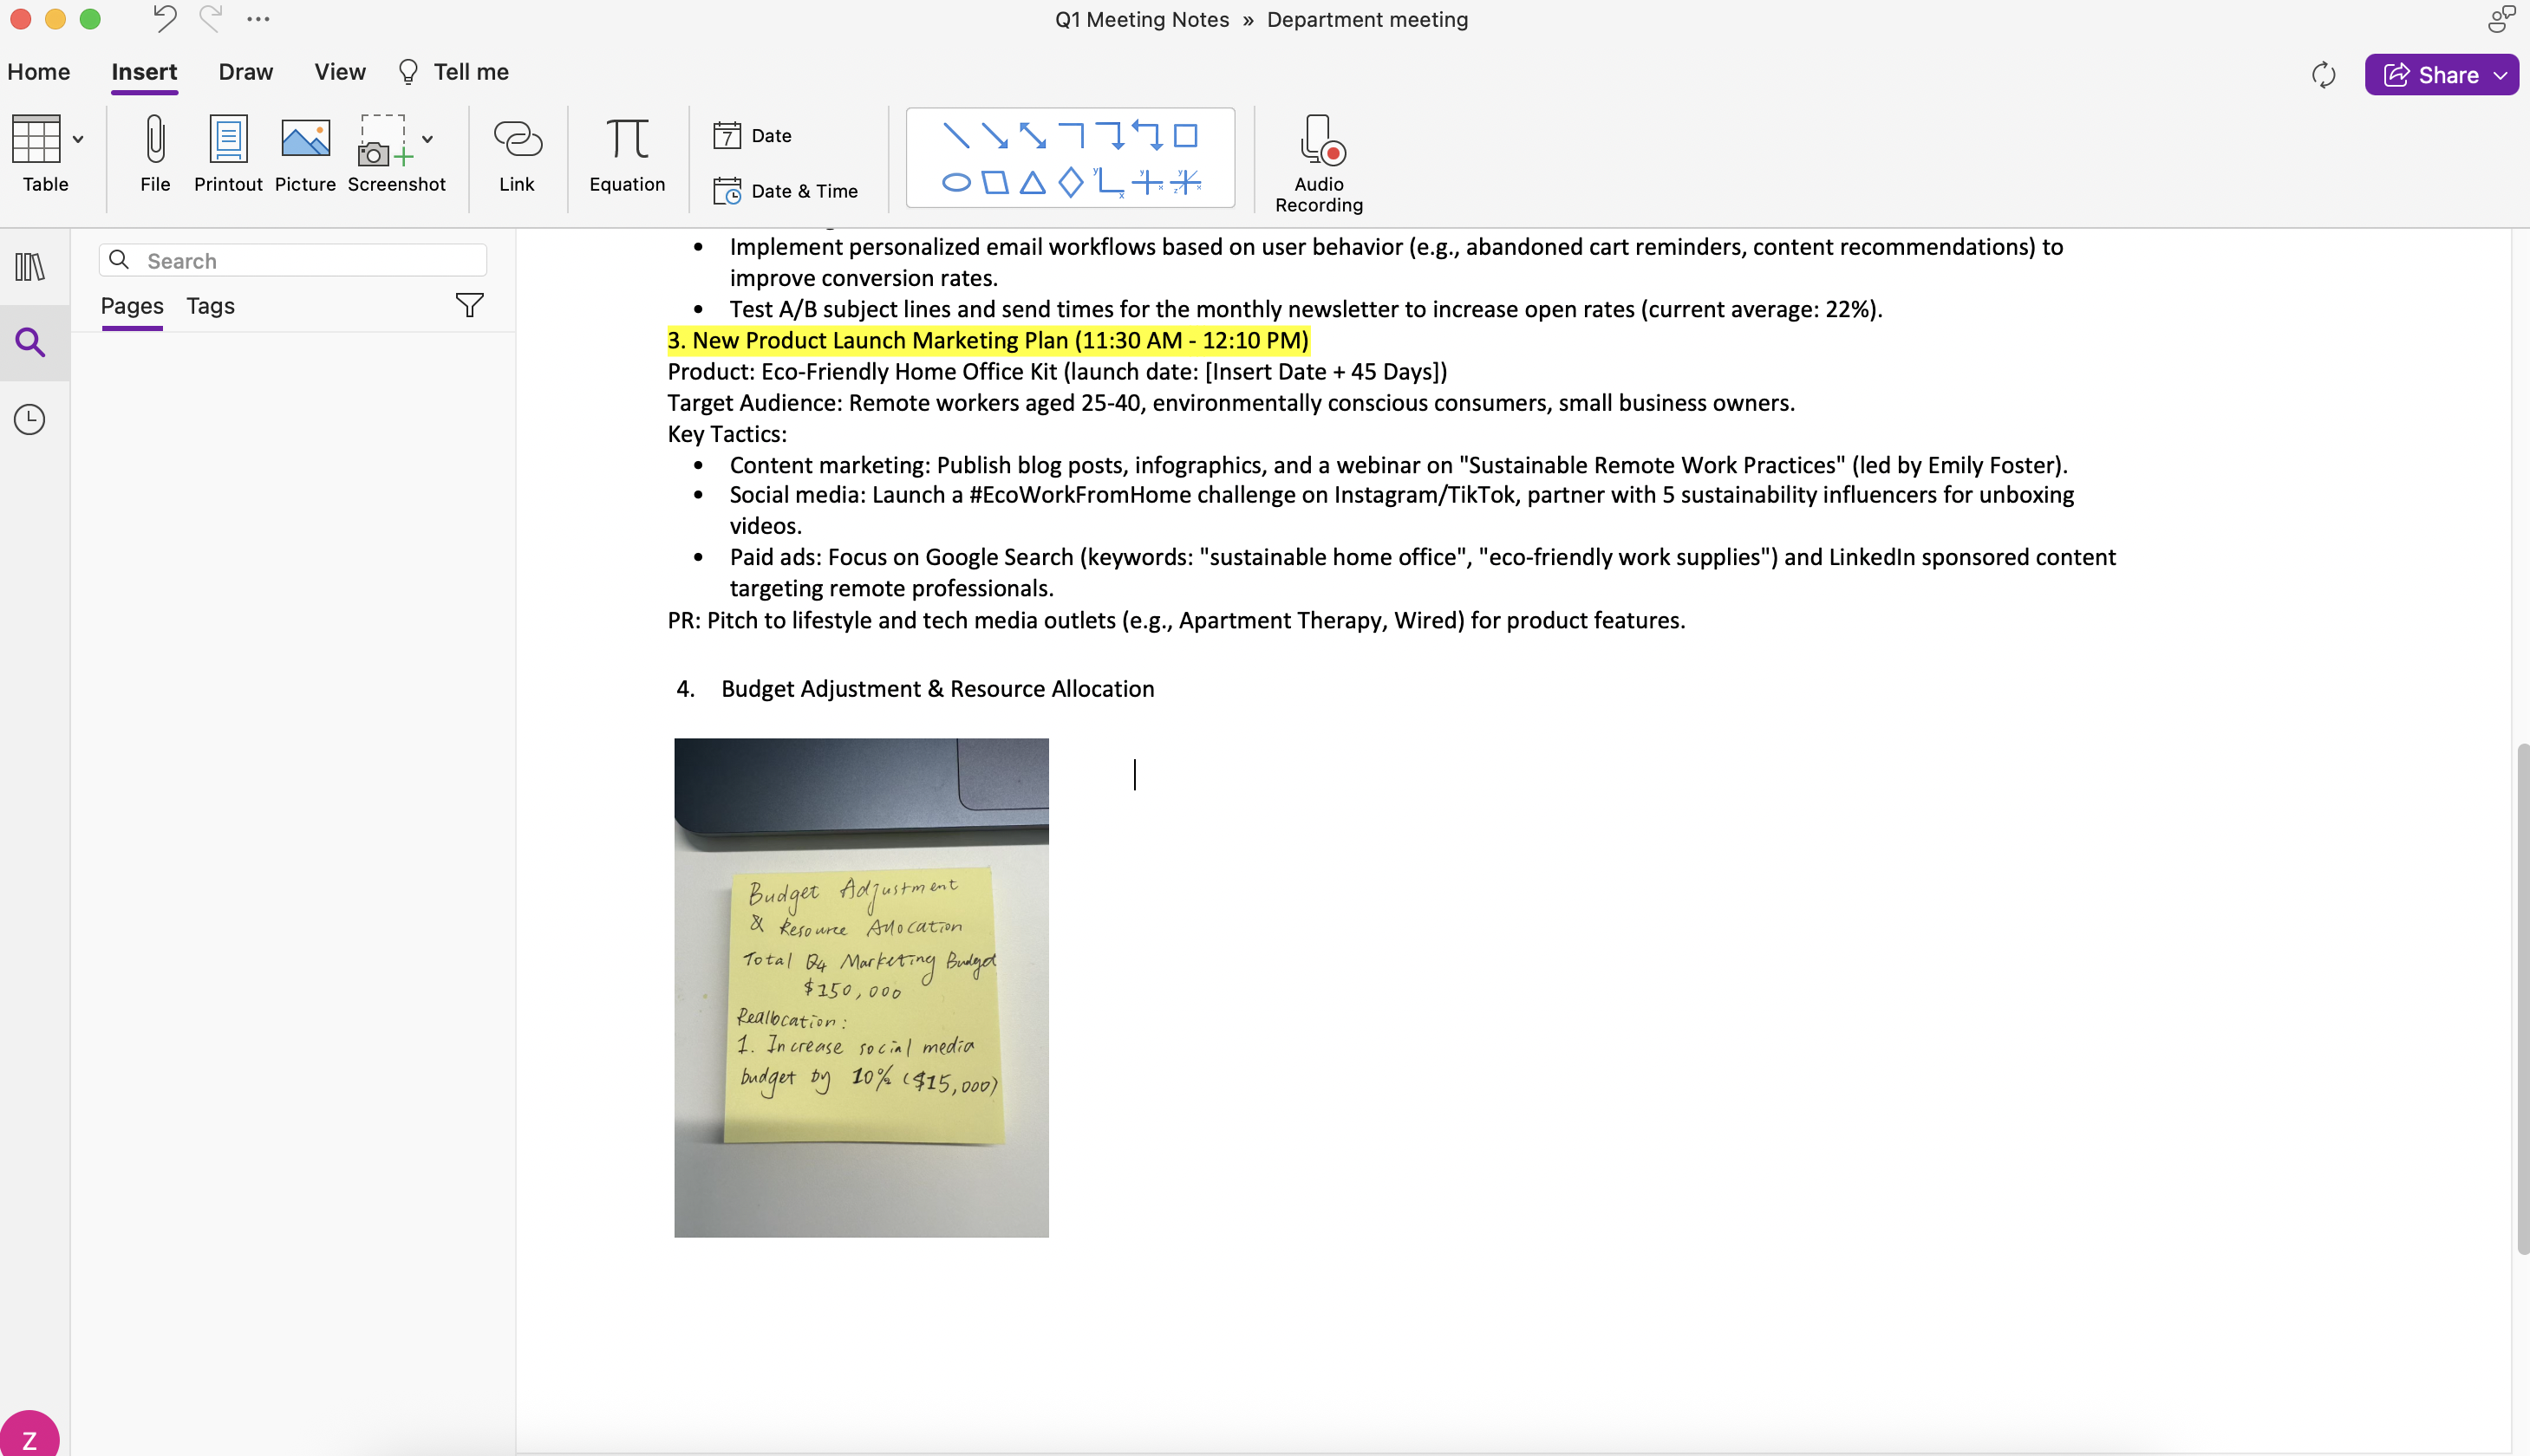Open the Tell me search box
The height and width of the screenshot is (1456, 2530).
pyautogui.click(x=453, y=72)
